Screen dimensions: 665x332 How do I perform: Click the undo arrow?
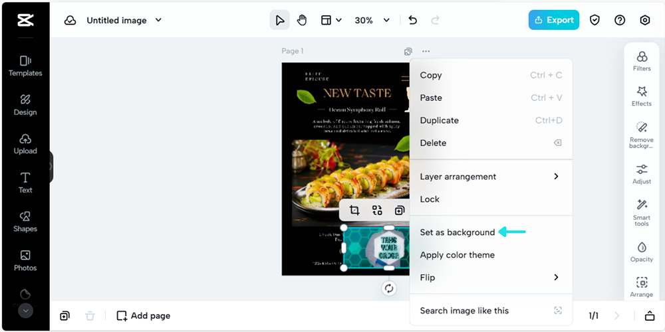click(413, 20)
